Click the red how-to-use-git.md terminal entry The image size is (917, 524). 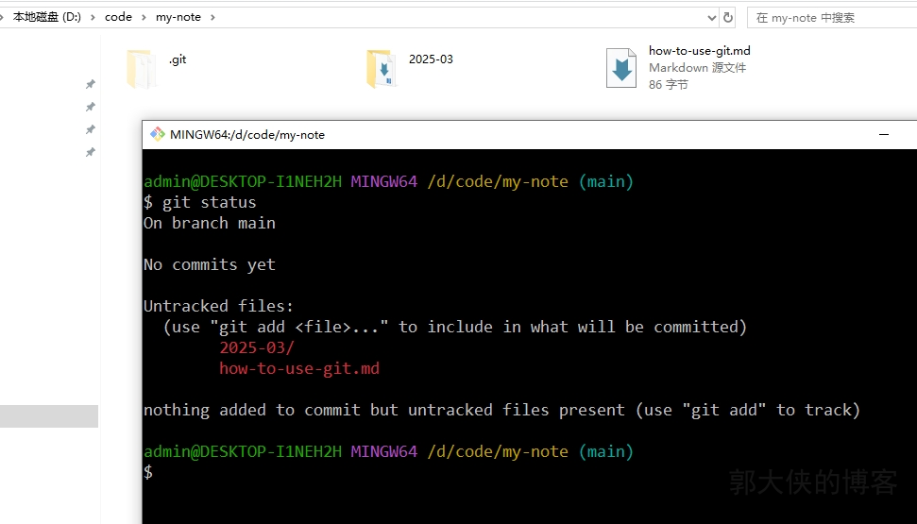(x=299, y=368)
